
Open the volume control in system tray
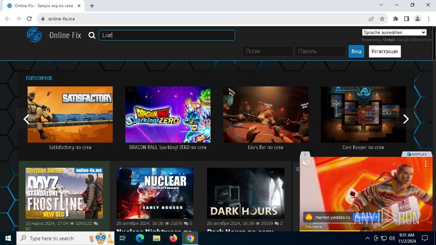392,238
